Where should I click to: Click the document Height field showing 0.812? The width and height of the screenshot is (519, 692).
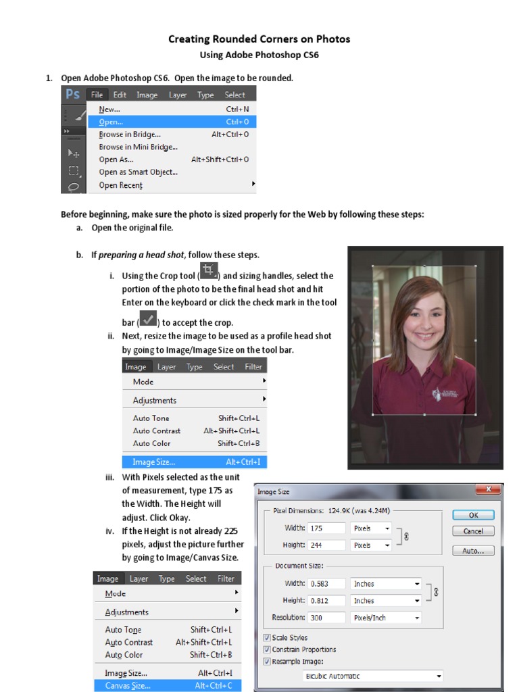[x=326, y=601]
